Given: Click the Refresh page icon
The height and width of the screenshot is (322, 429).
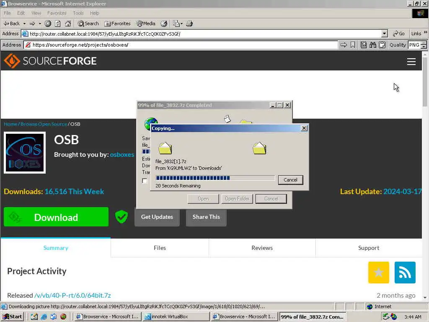Looking at the screenshot, I should [58, 23].
